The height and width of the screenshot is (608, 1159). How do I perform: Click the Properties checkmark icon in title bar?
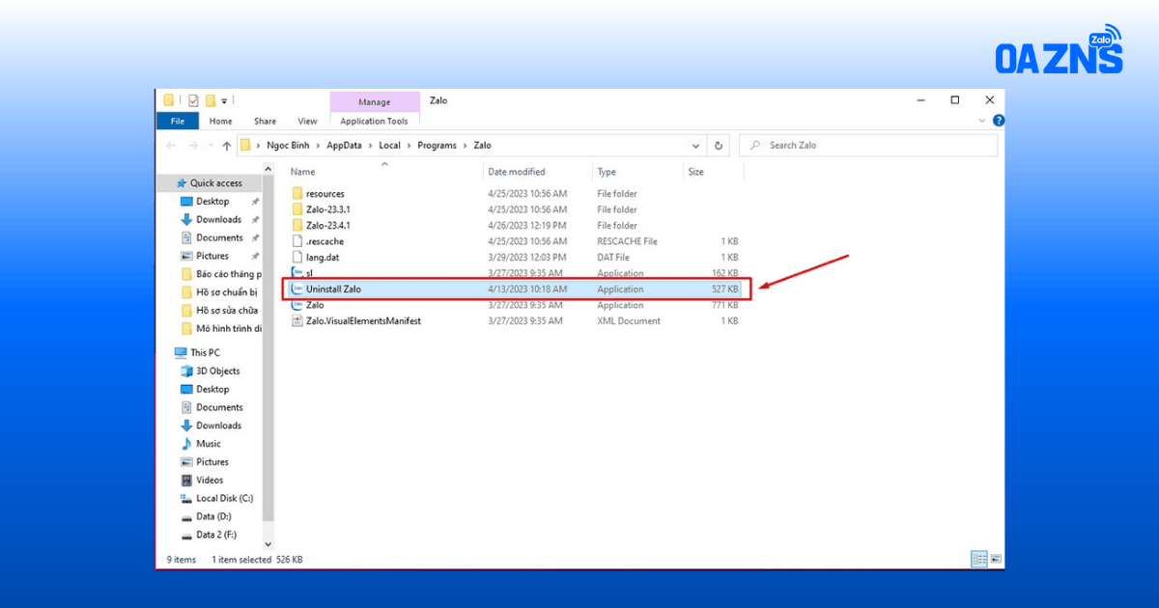(x=193, y=100)
